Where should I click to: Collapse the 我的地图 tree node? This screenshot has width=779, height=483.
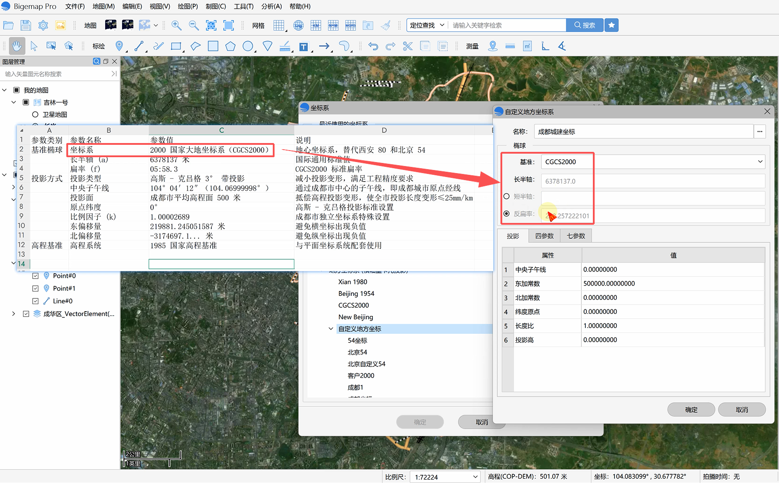click(4, 90)
